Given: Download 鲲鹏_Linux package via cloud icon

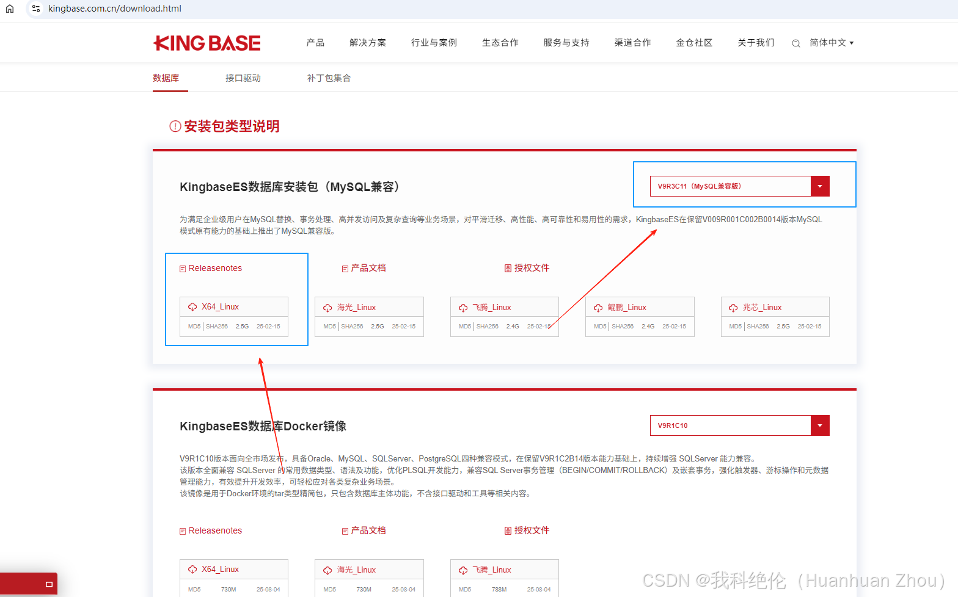Looking at the screenshot, I should (598, 308).
